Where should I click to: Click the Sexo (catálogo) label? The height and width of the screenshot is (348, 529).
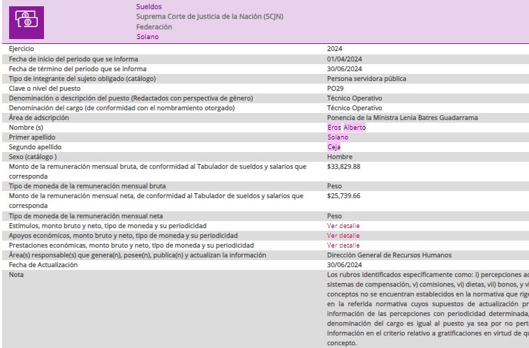pyautogui.click(x=32, y=157)
